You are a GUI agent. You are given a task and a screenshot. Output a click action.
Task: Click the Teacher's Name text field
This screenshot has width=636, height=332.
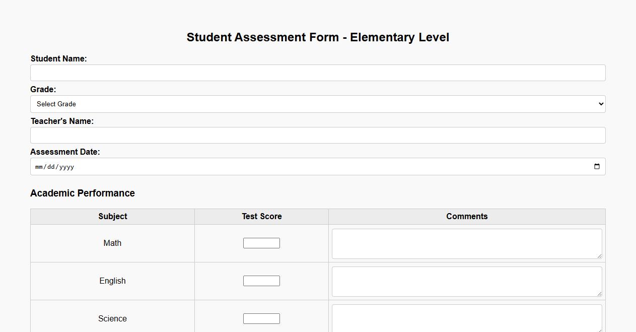tap(317, 135)
